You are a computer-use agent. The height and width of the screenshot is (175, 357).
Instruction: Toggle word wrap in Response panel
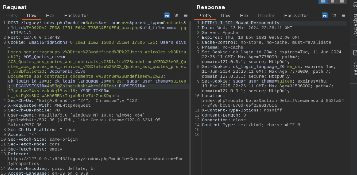pyautogui.click(x=325, y=16)
